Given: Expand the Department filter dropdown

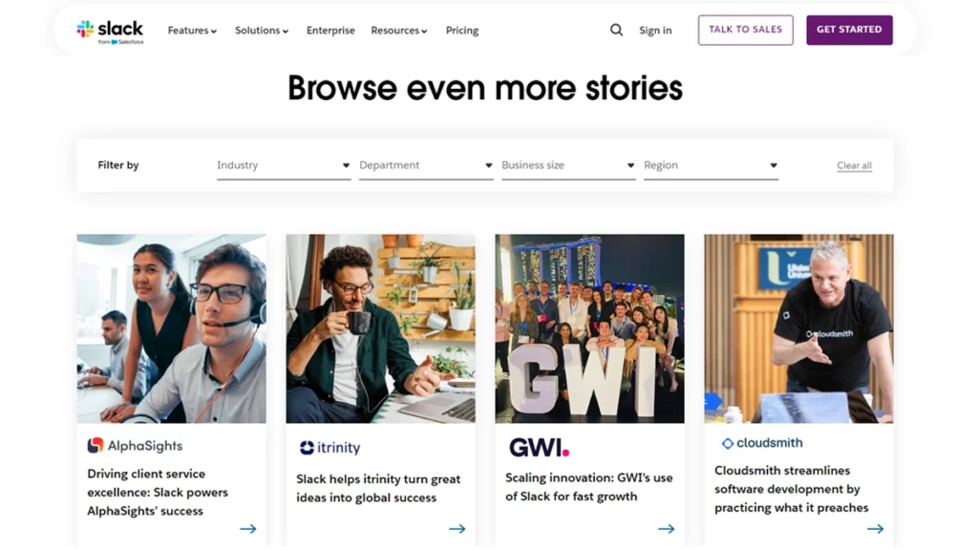Looking at the screenshot, I should [x=426, y=165].
